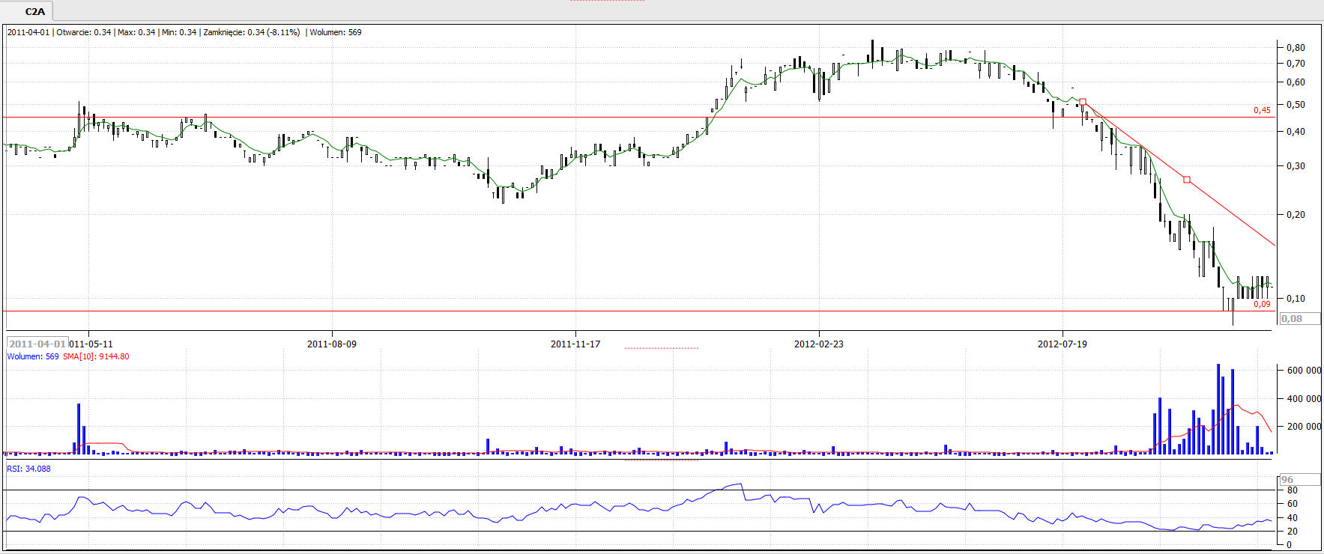
Task: Click the RSI: 34.088 indicator label
Action: (x=29, y=469)
